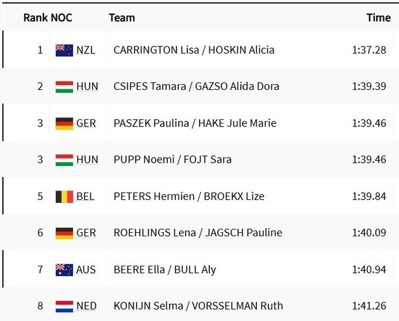Open the AUS country code link
The width and height of the screenshot is (399, 321).
click(86, 270)
